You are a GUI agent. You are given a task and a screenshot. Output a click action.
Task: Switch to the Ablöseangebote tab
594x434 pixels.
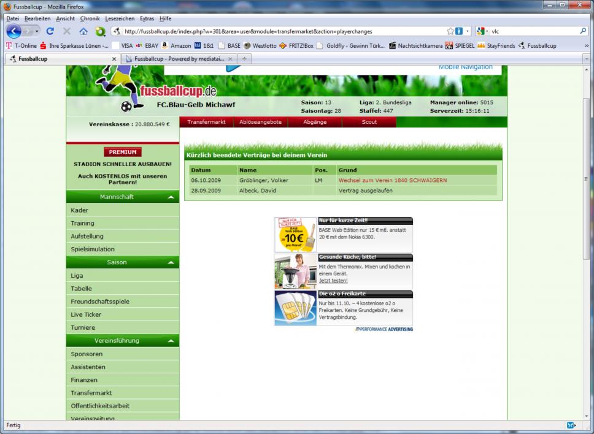pos(260,122)
